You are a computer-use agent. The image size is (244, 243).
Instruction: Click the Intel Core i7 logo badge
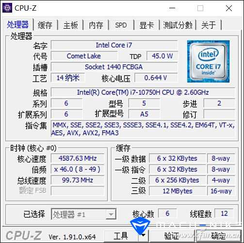208,61
